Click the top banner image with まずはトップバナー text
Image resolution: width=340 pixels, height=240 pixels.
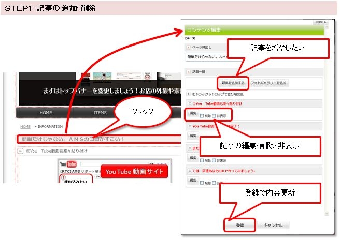(x=100, y=89)
